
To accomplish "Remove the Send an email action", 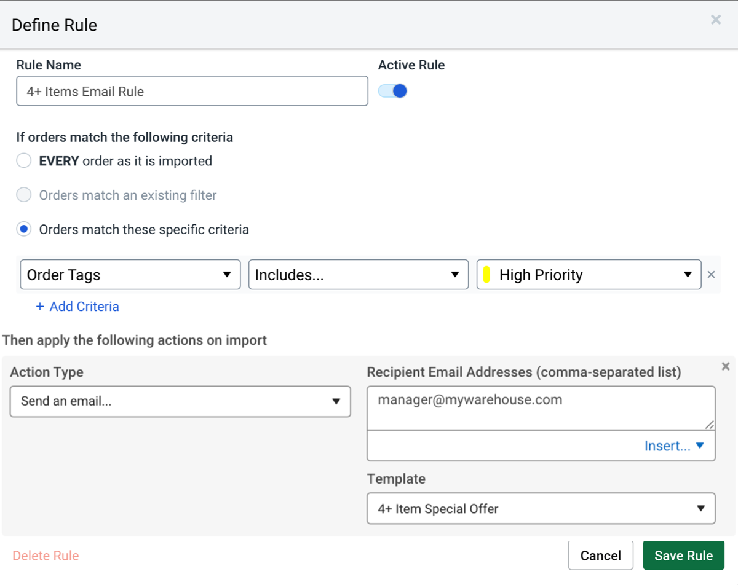I will point(726,366).
